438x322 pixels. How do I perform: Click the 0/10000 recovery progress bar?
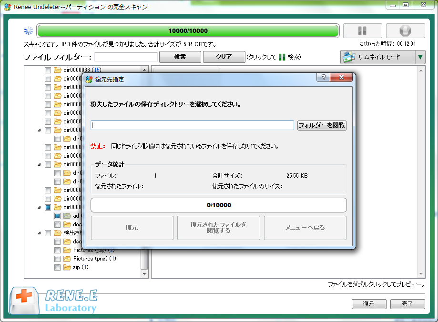219,205
